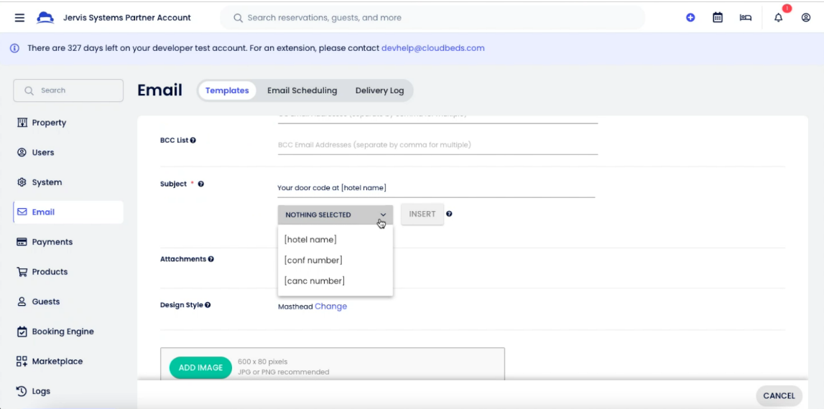The height and width of the screenshot is (409, 824).
Task: Open the hamburger main menu
Action: point(19,18)
